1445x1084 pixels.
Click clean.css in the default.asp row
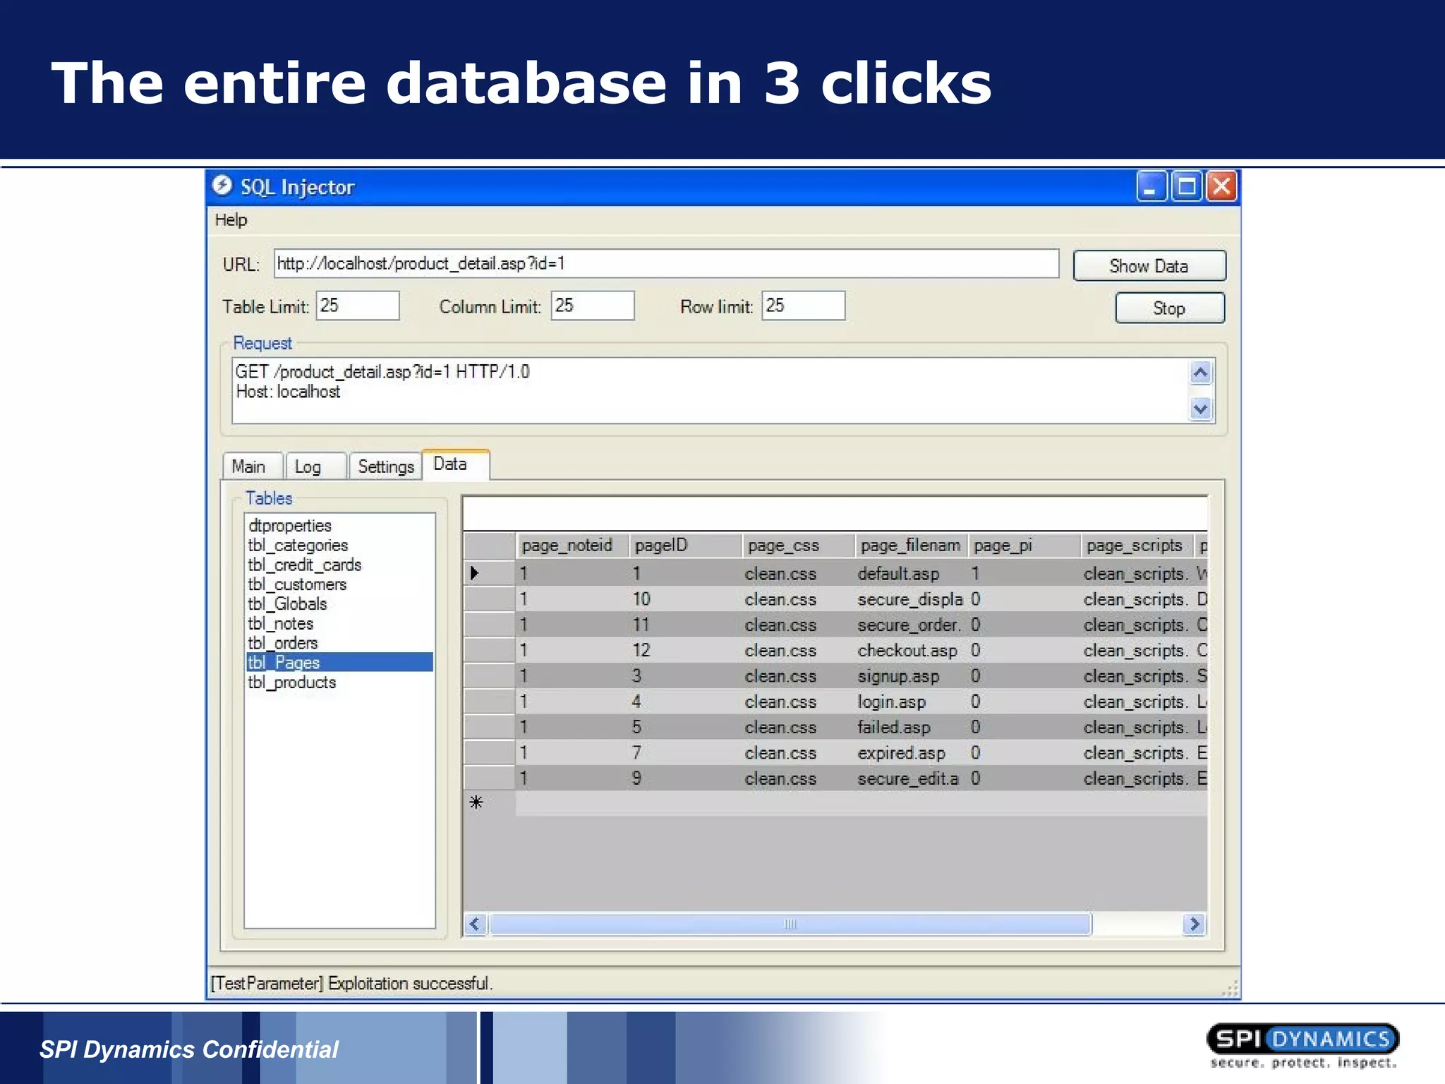[798, 574]
